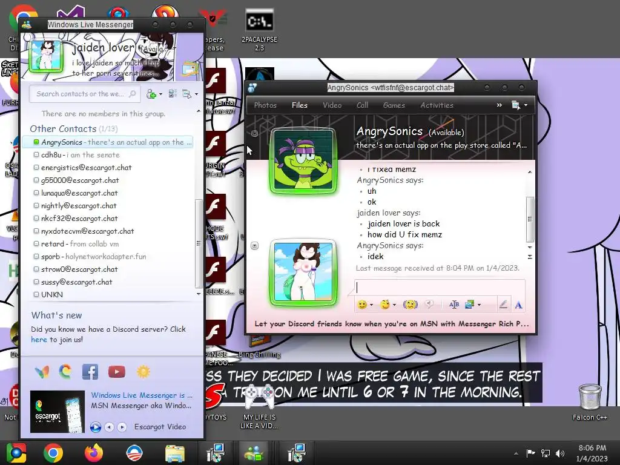
Task: Open the Photos tab in chat window
Action: (265, 105)
